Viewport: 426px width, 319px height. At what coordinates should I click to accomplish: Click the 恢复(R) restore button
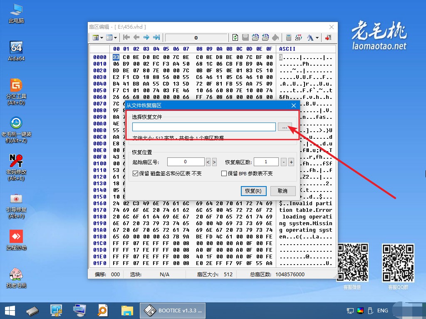(253, 191)
